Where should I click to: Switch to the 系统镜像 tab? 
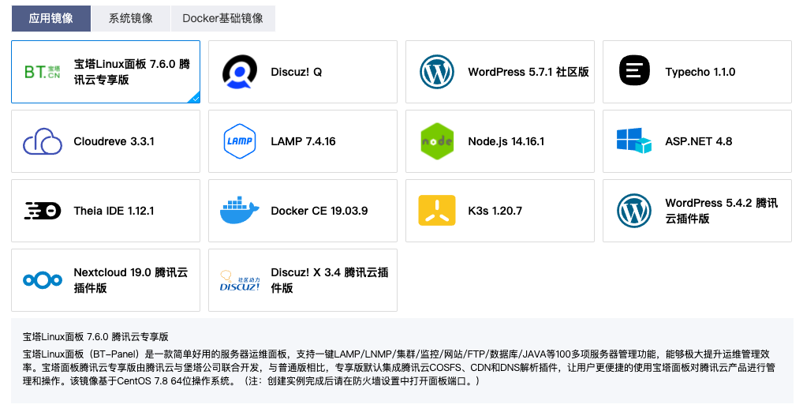click(131, 18)
